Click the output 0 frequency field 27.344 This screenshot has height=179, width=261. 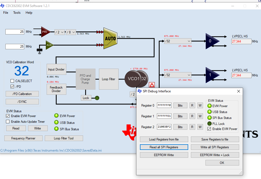(241, 41)
